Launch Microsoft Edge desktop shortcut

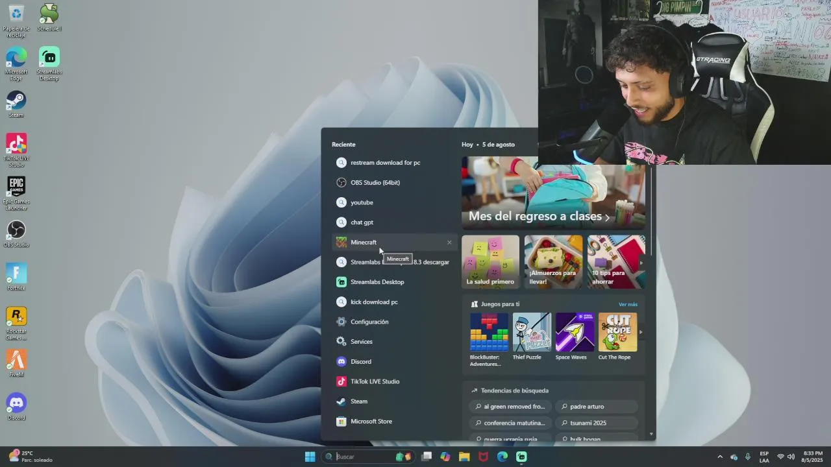pyautogui.click(x=16, y=64)
